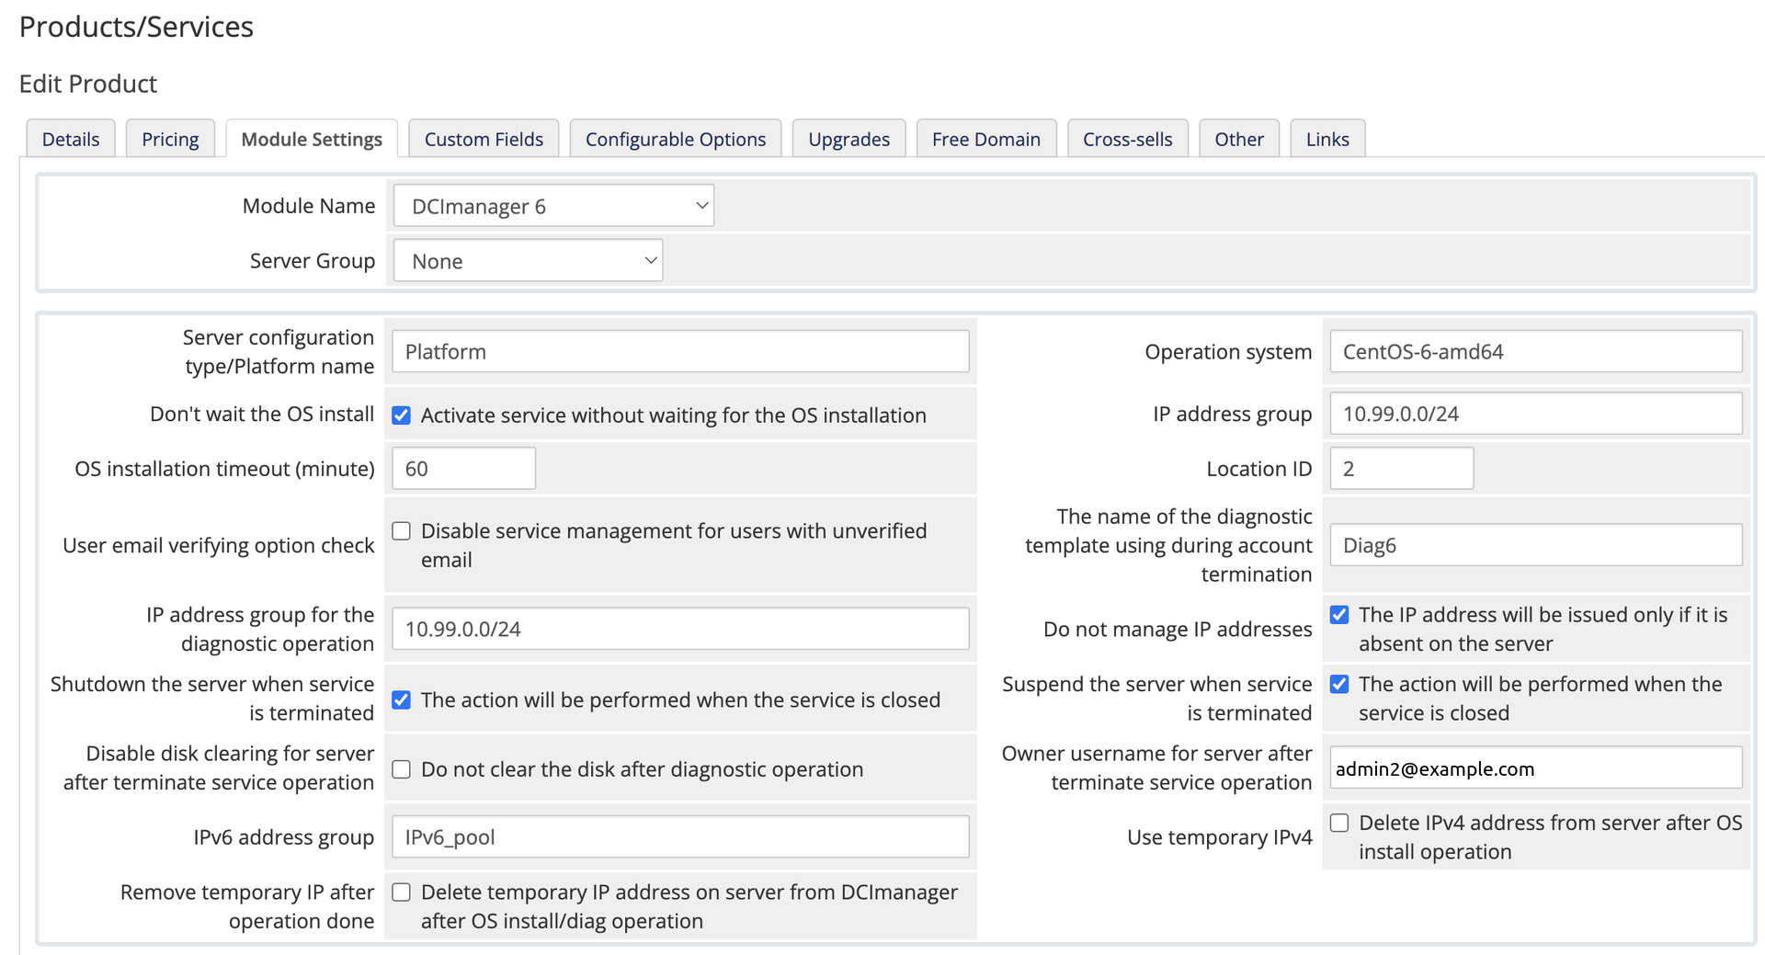This screenshot has width=1765, height=955.
Task: Open the Custom Fields tab
Action: click(484, 139)
